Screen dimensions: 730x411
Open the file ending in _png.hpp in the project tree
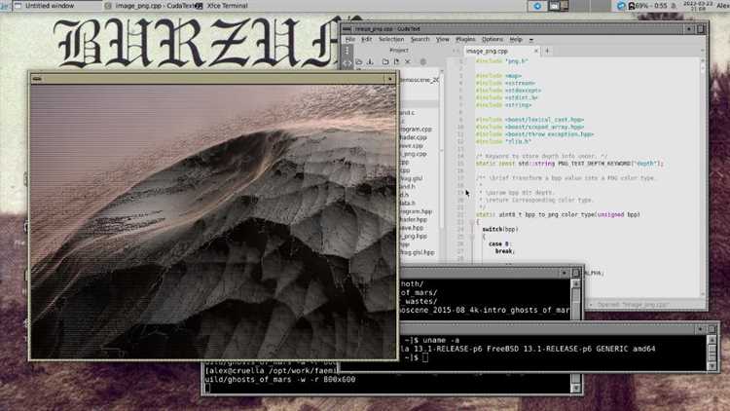[x=414, y=237]
